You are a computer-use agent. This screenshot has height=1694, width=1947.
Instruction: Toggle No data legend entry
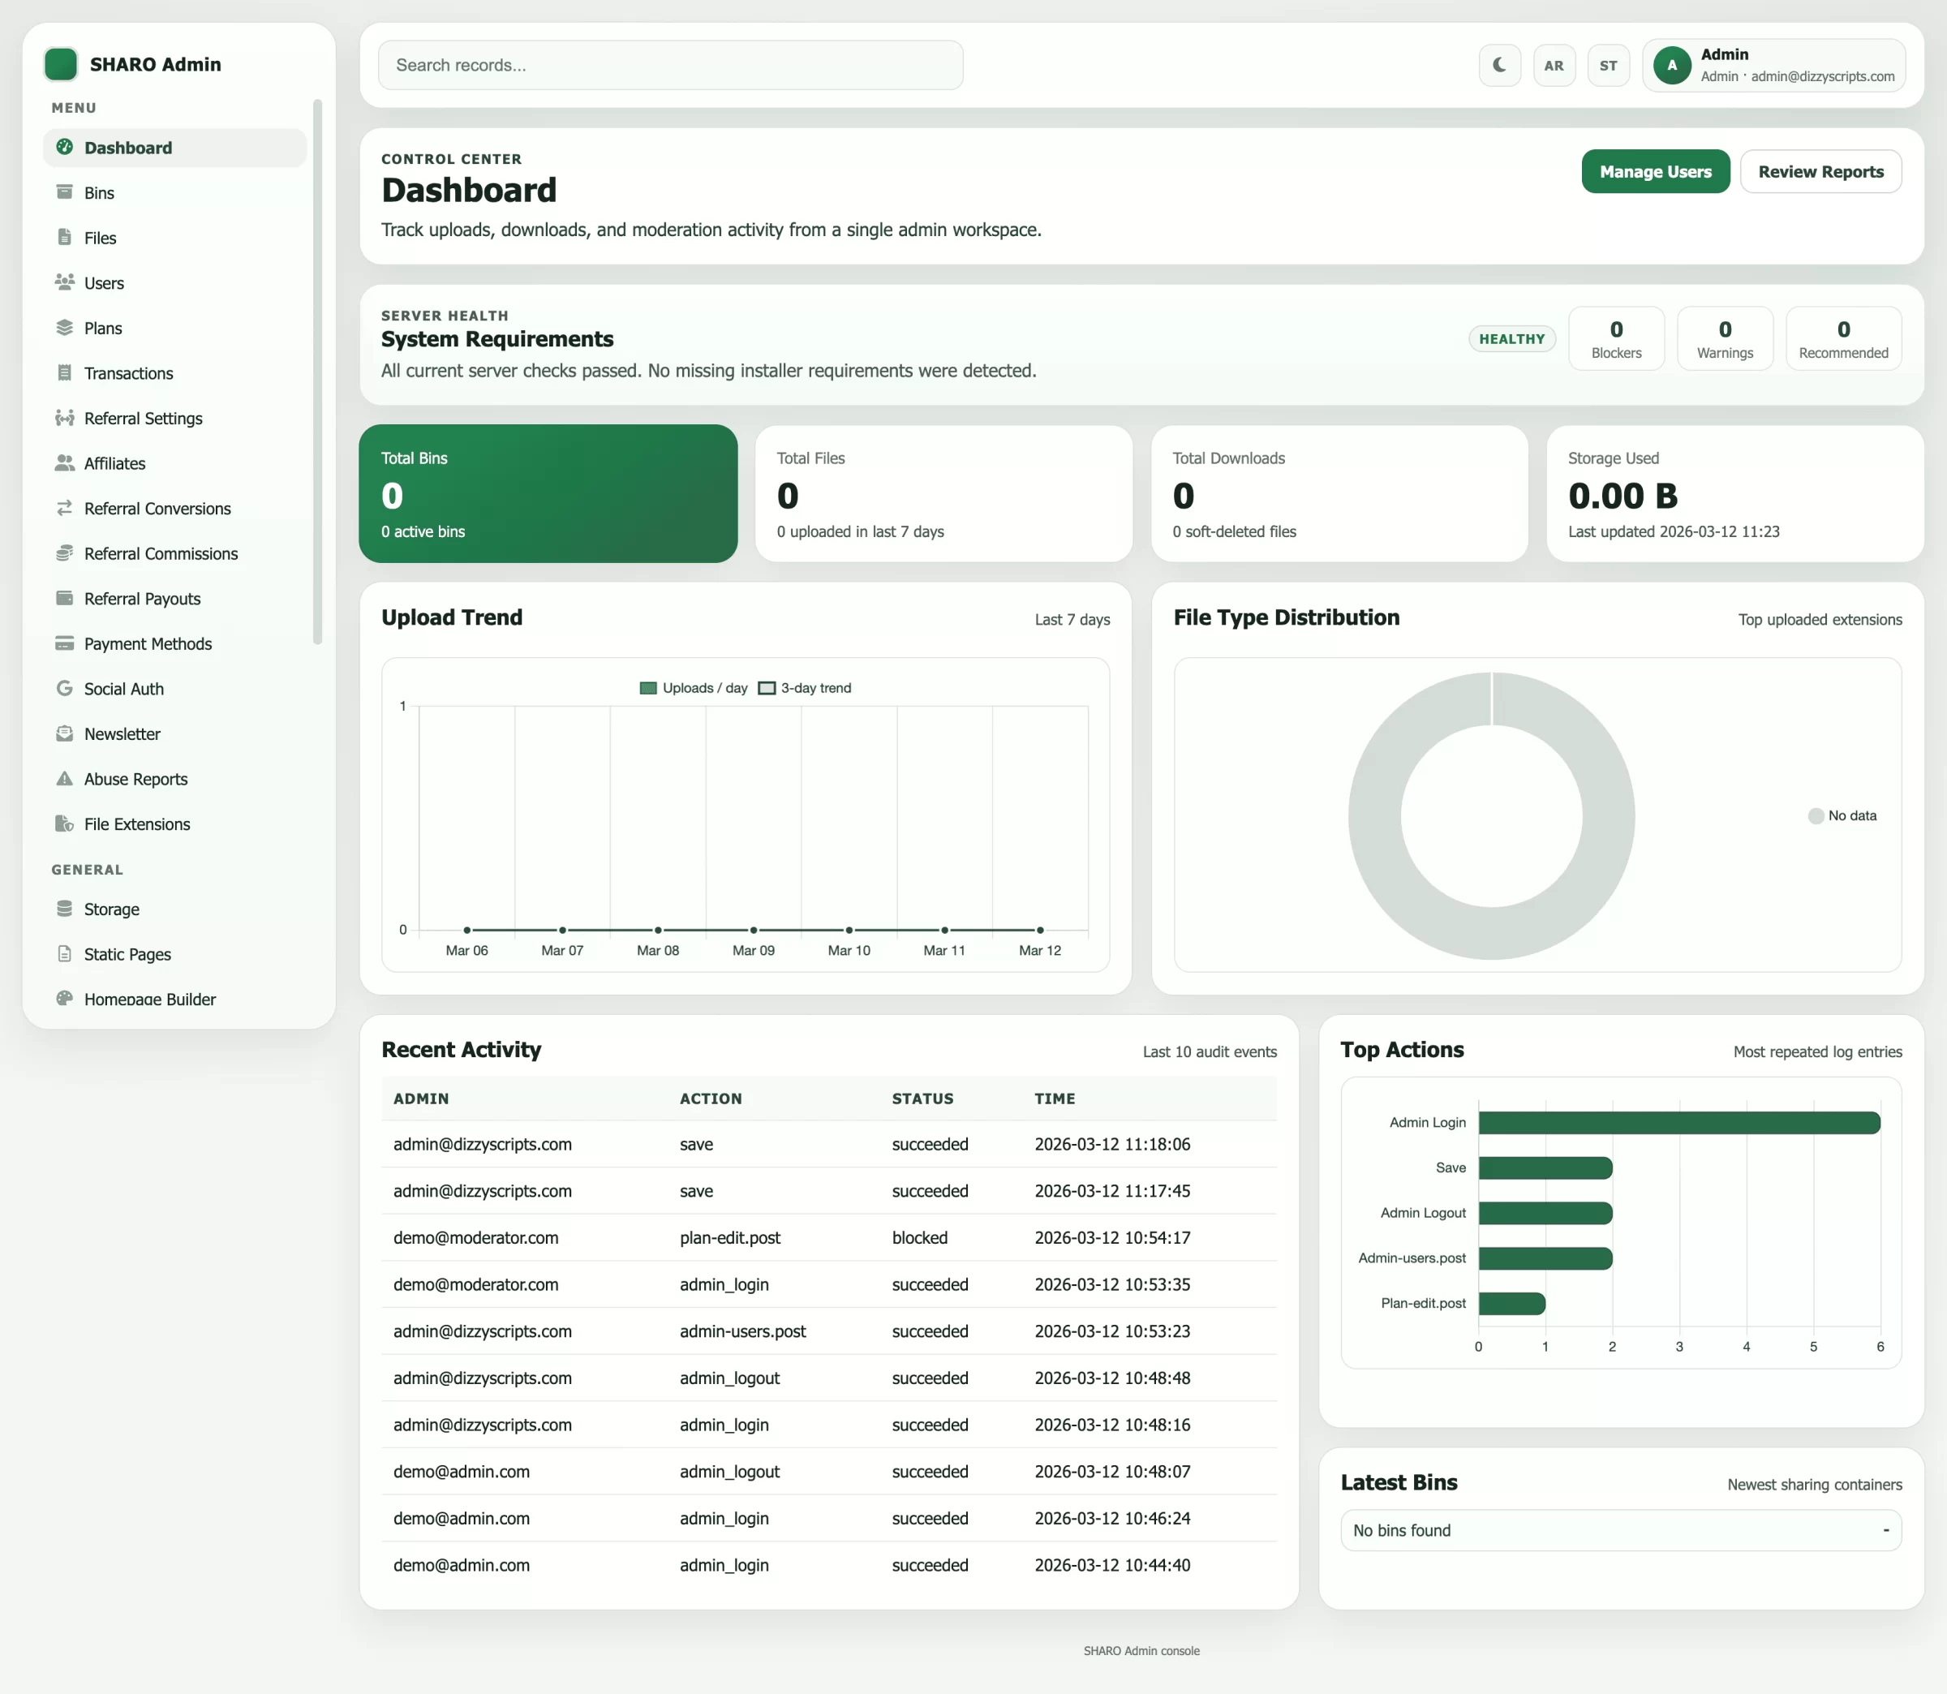point(1842,816)
